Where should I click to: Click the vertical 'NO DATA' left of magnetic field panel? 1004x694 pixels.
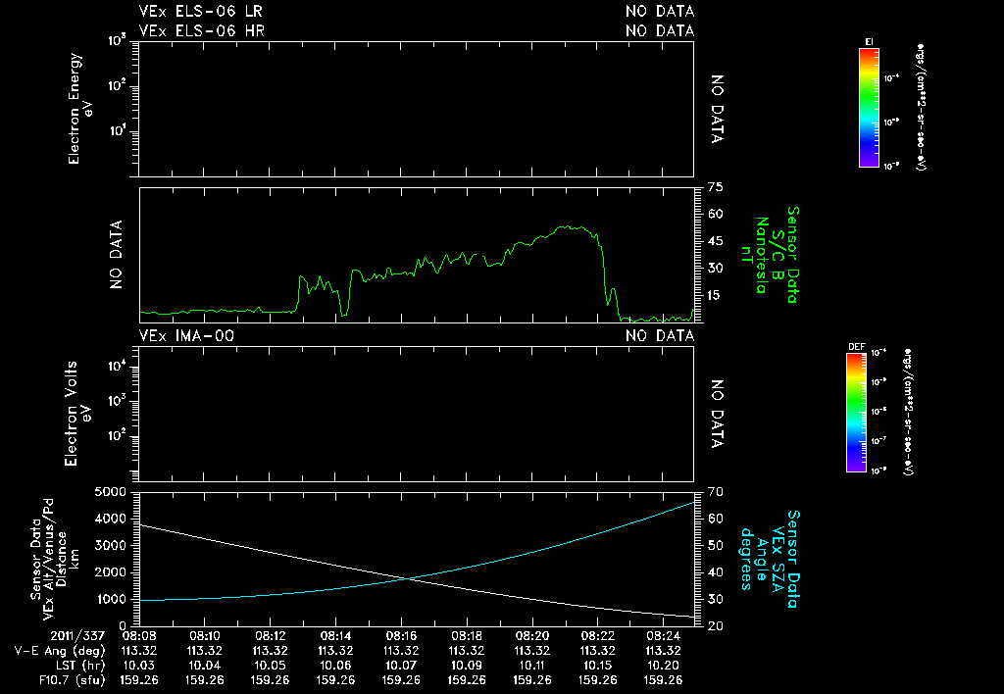click(x=116, y=255)
